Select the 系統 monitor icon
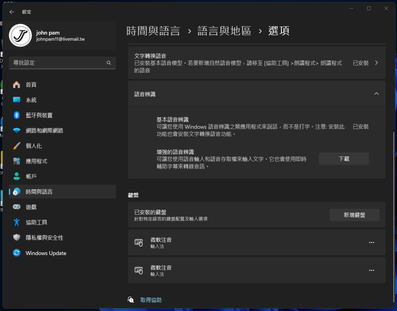 coord(17,100)
